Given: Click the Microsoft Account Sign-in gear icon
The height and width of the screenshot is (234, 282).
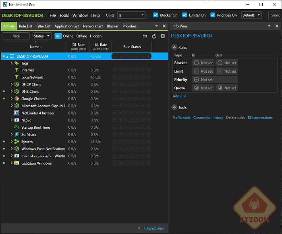Looking at the screenshot, I should click(x=17, y=106).
